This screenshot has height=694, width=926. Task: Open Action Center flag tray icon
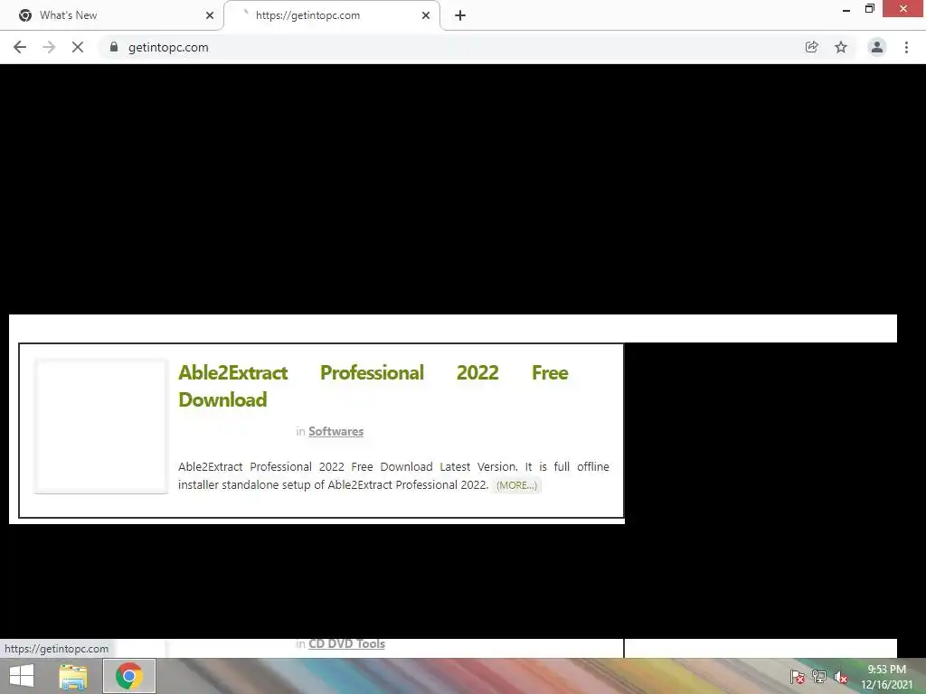(x=797, y=677)
